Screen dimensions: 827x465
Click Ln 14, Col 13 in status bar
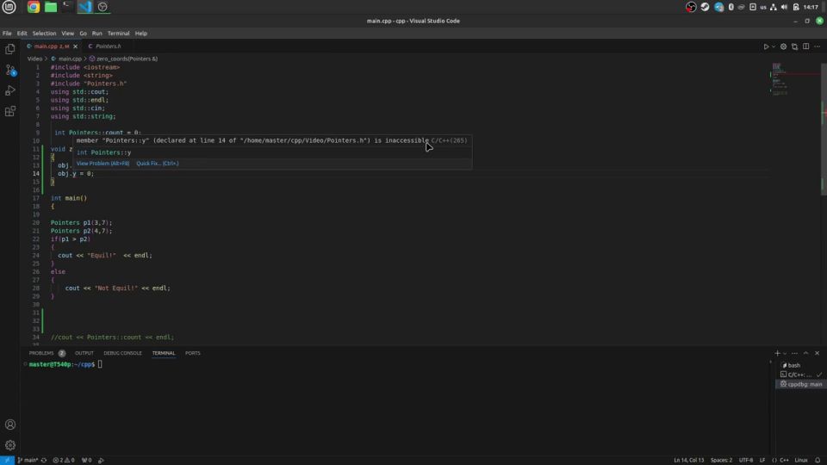(x=689, y=460)
